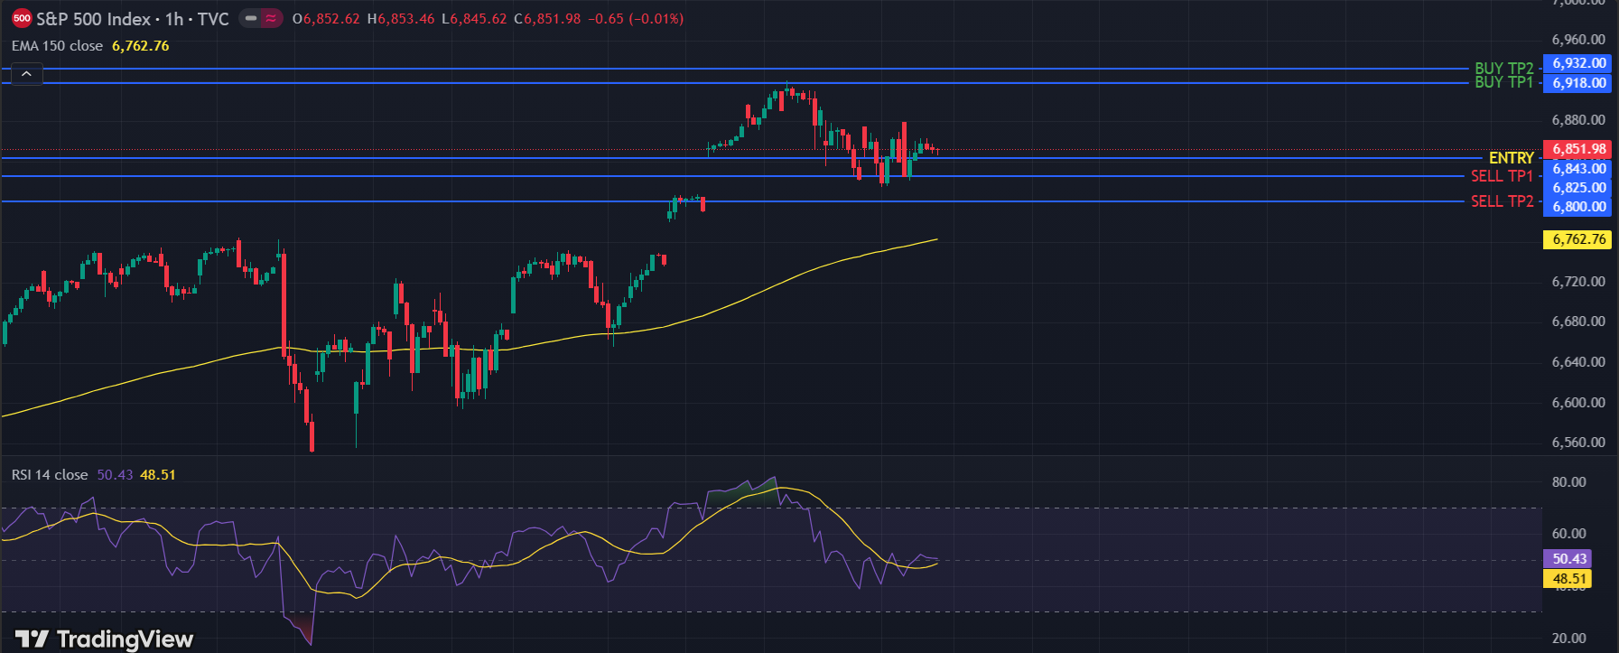Screen dimensions: 1619x653
Task: Click the gray dash market status pill
Action: [251, 18]
